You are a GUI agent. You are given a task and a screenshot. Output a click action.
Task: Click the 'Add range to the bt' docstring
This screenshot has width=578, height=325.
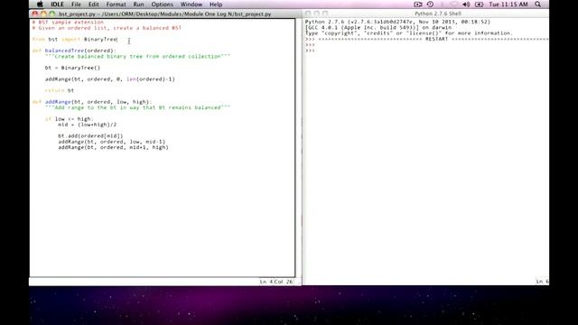coord(137,107)
